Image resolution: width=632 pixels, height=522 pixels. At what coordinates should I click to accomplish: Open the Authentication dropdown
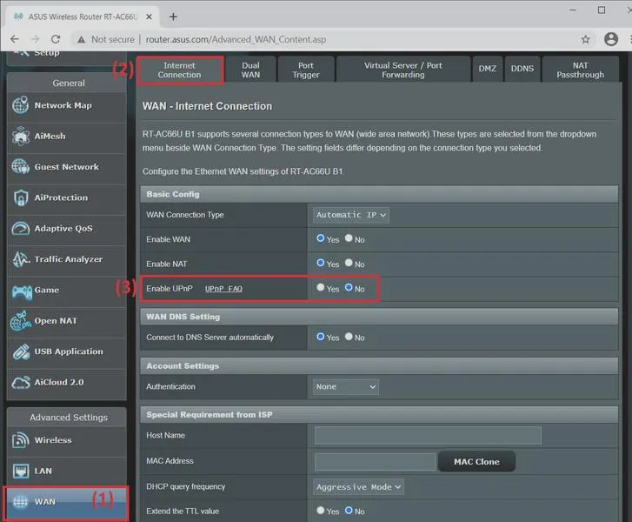point(346,387)
